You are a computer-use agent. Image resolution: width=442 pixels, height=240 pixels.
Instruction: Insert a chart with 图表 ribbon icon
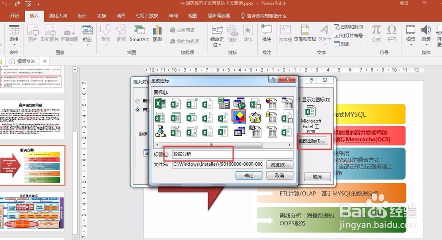point(157,33)
